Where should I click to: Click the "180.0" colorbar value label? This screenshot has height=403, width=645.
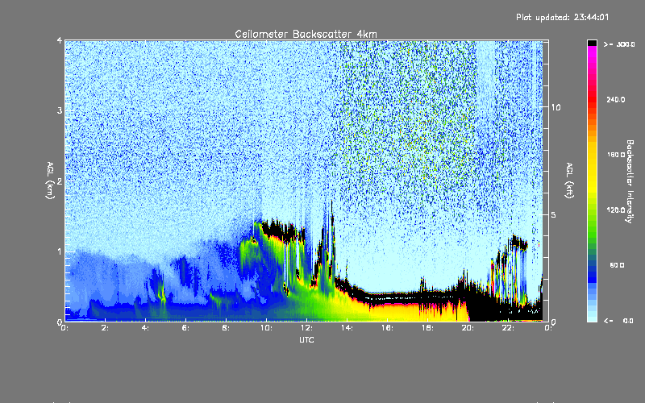pyautogui.click(x=616, y=155)
